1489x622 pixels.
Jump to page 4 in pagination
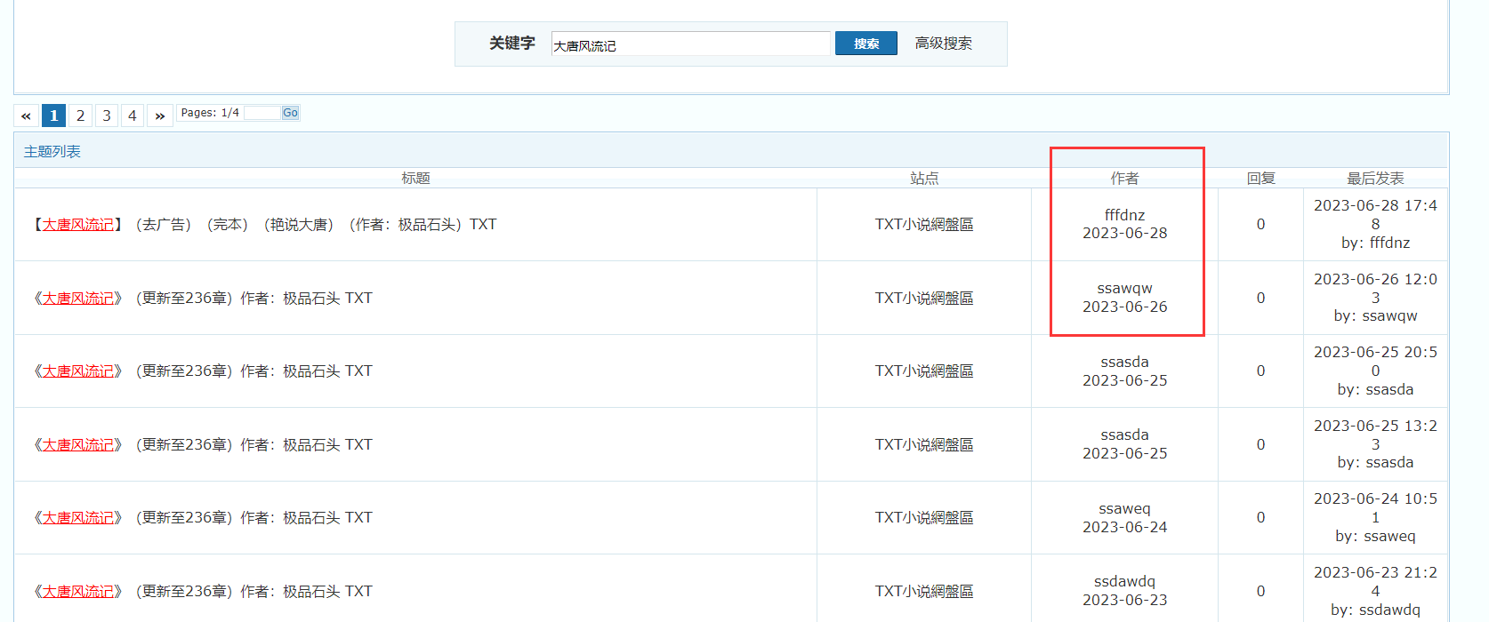pos(132,116)
